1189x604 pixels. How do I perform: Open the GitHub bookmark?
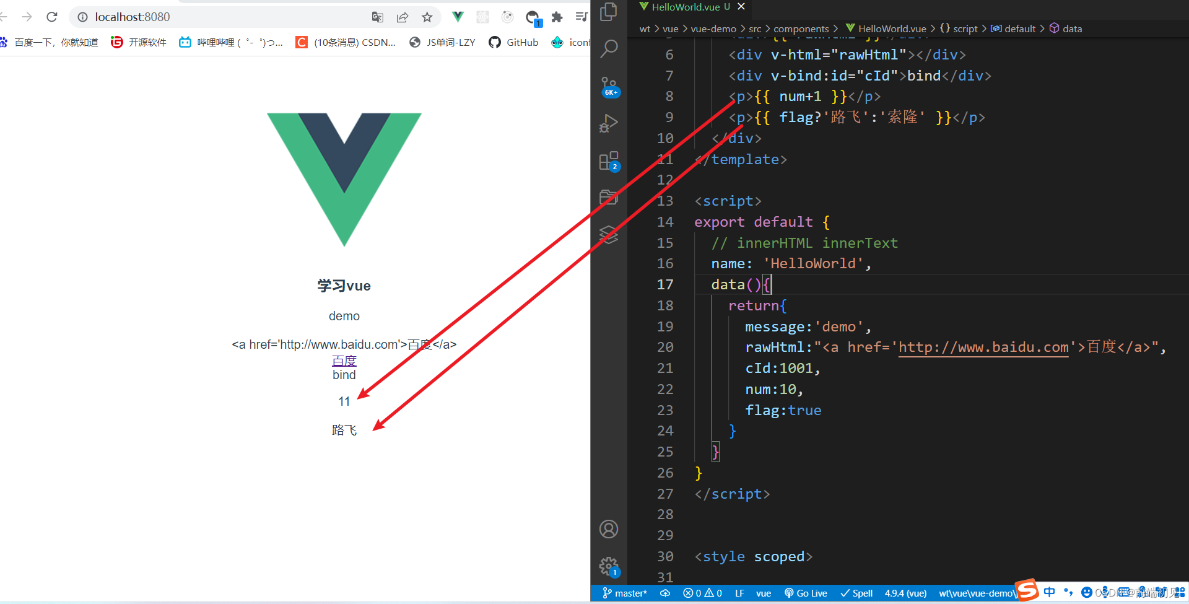(x=514, y=42)
